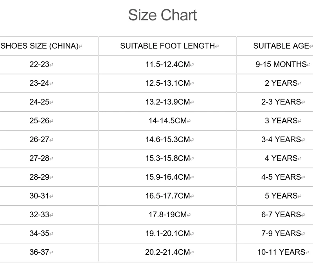Screen dimensions: 313x267
Task: Select the 15.9-16.4CM foot length cell
Action: [167, 177]
